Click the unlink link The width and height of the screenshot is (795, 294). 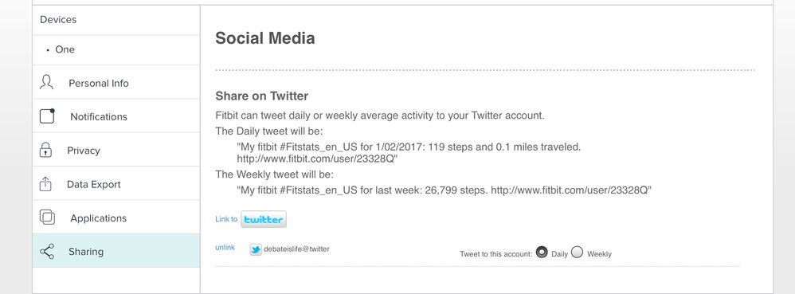click(x=225, y=247)
